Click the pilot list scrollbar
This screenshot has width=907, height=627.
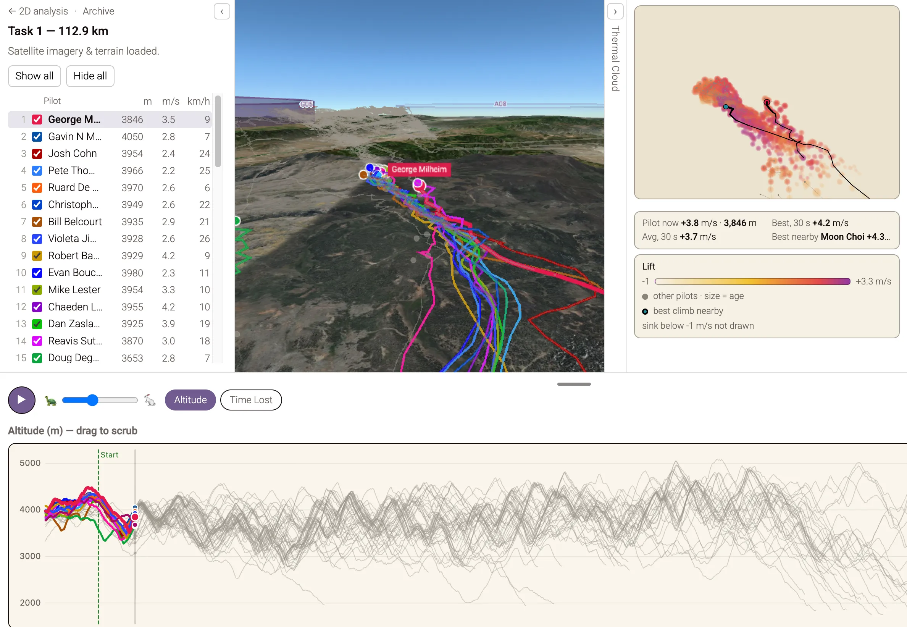click(x=218, y=132)
